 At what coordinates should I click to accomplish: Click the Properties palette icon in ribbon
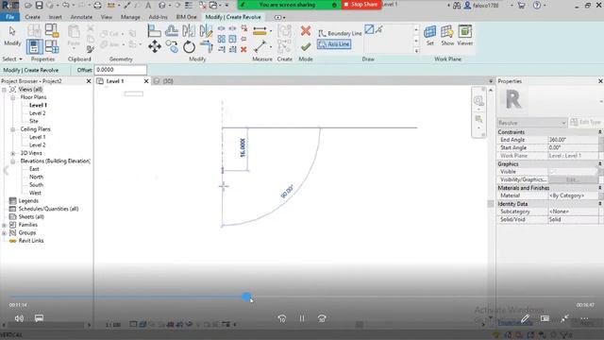coord(34,46)
